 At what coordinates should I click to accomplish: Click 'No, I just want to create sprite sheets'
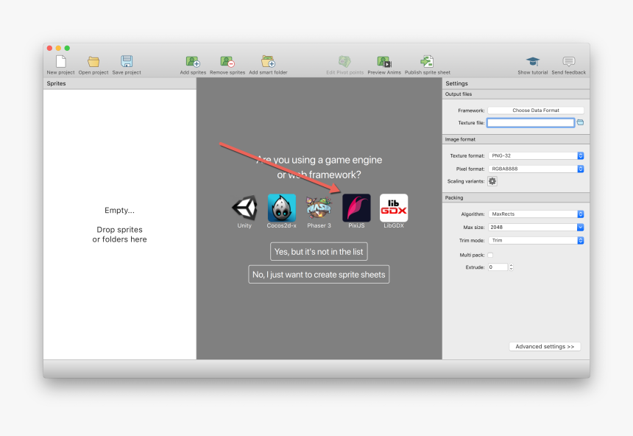click(319, 274)
